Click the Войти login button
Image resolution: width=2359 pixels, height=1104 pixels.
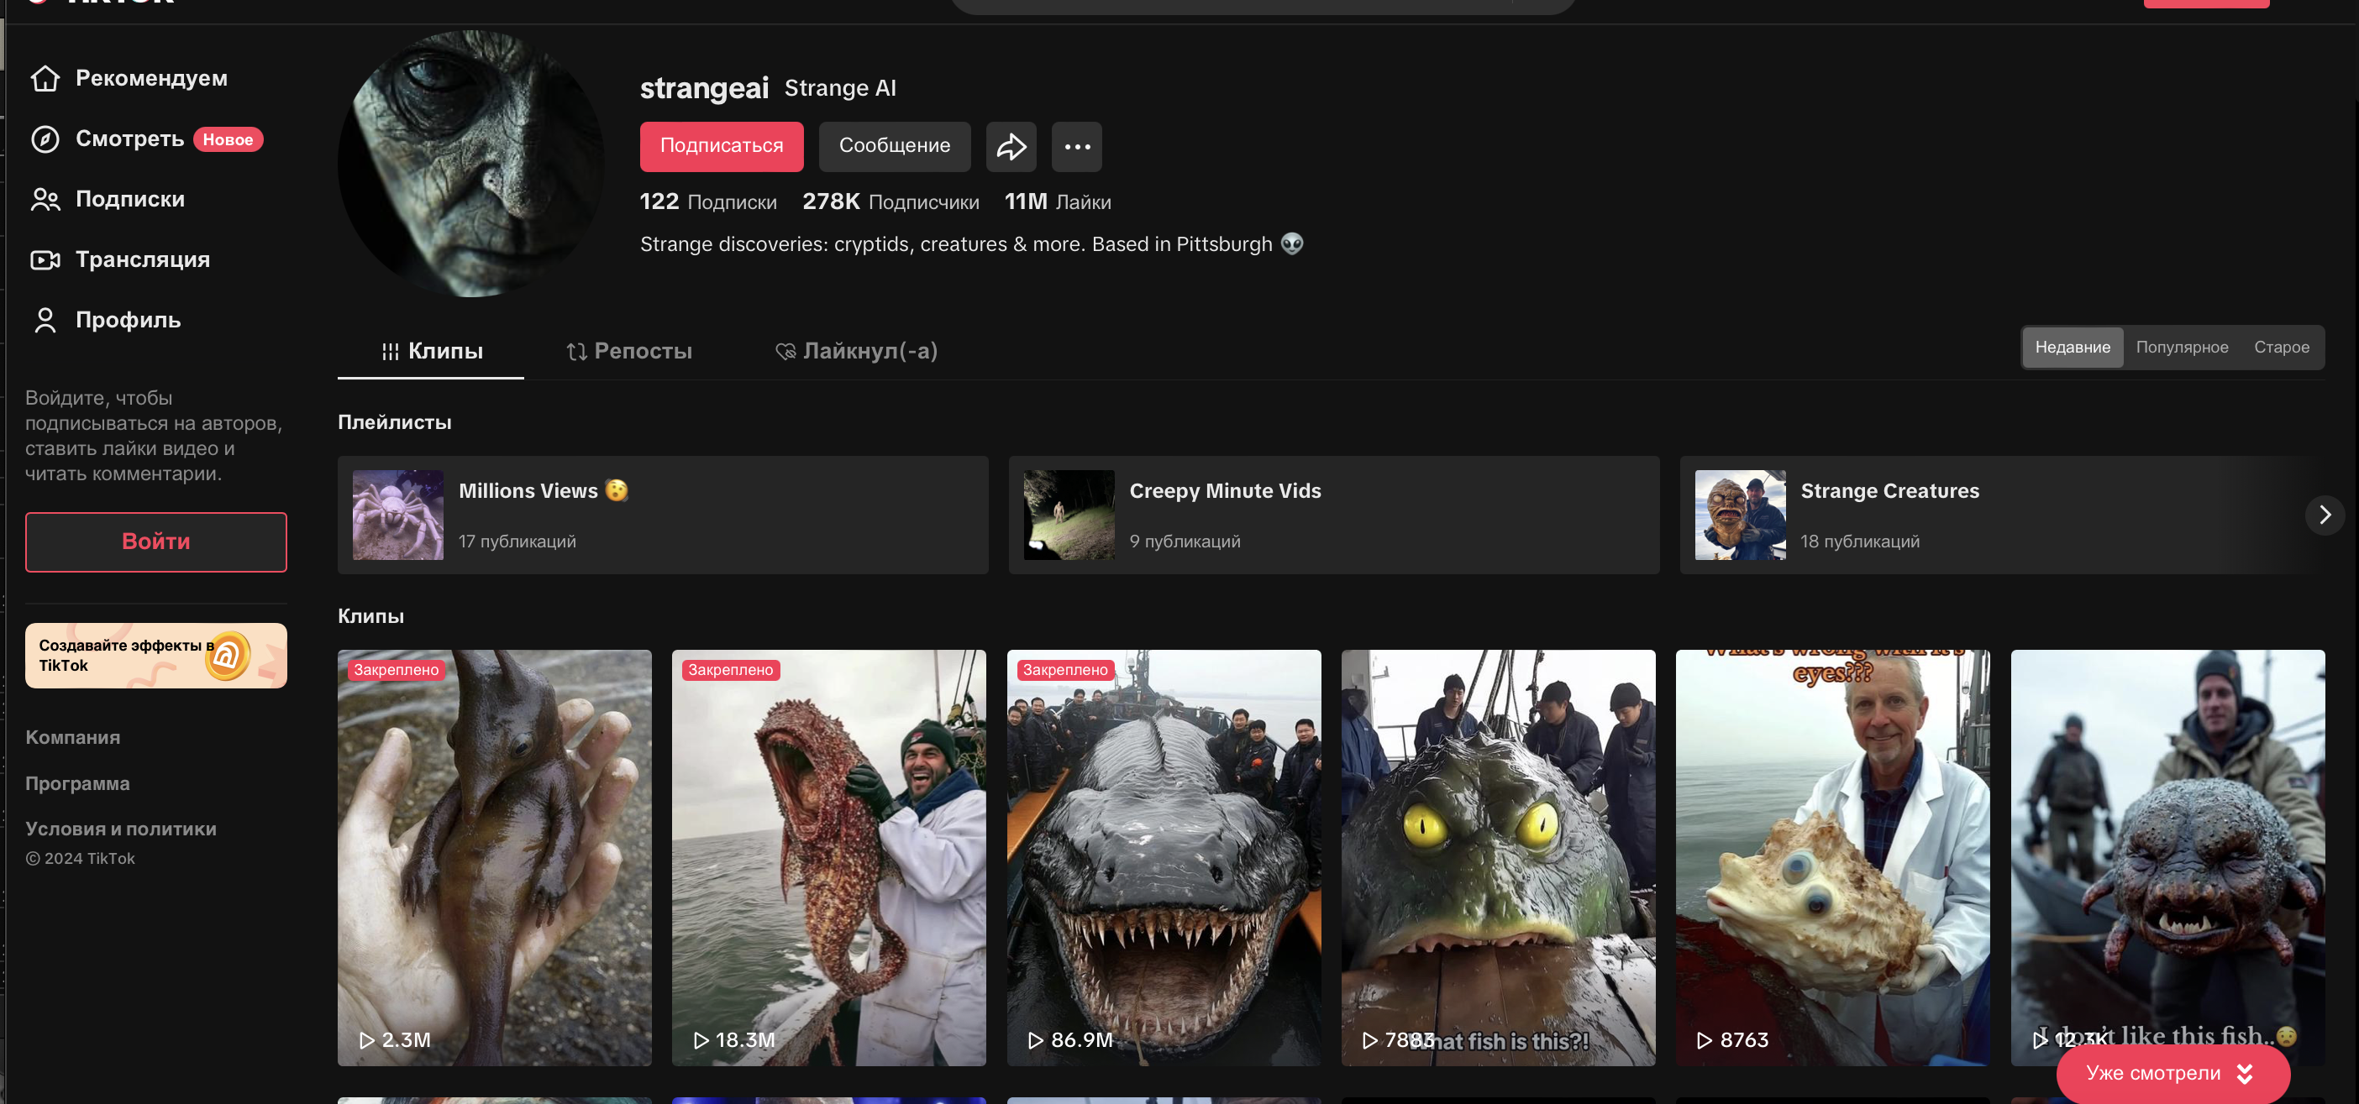156,542
